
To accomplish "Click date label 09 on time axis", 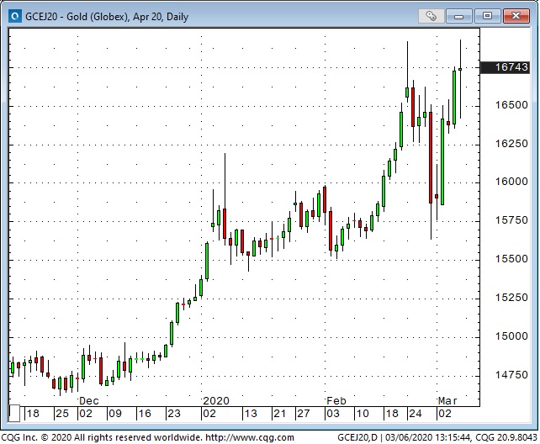I will click(x=115, y=414).
